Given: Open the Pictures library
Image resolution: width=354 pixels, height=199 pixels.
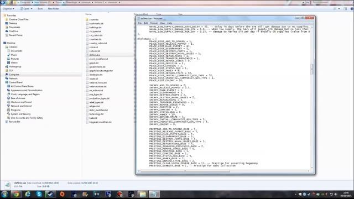Looking at the screenshot, I should [15, 59].
